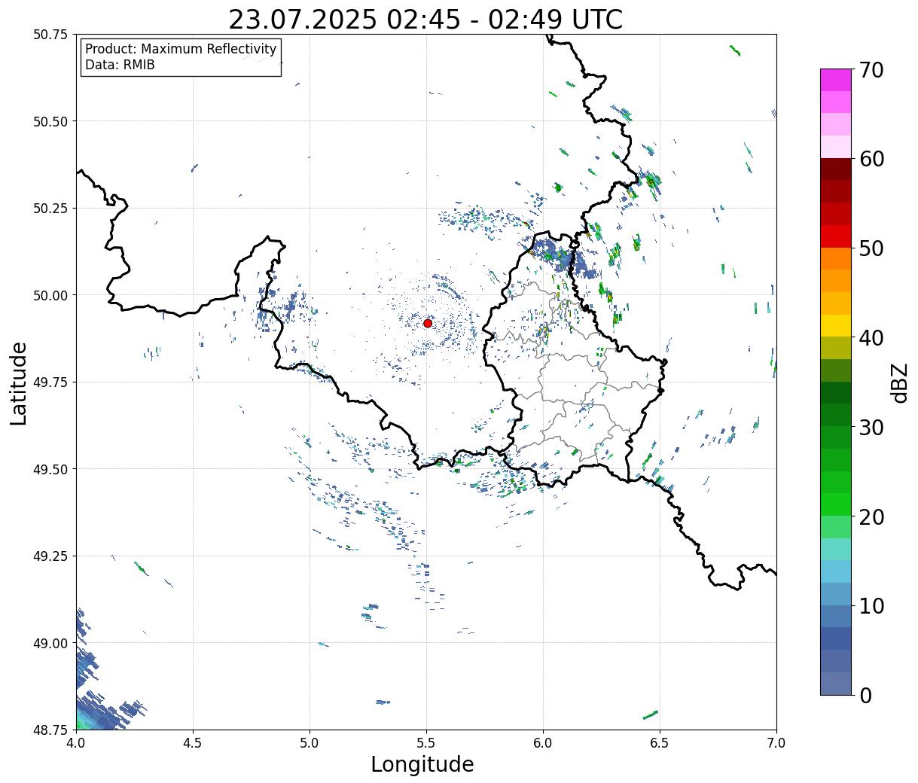The image size is (918, 783).
Task: Click the colorbar tick label 40
Action: (871, 338)
